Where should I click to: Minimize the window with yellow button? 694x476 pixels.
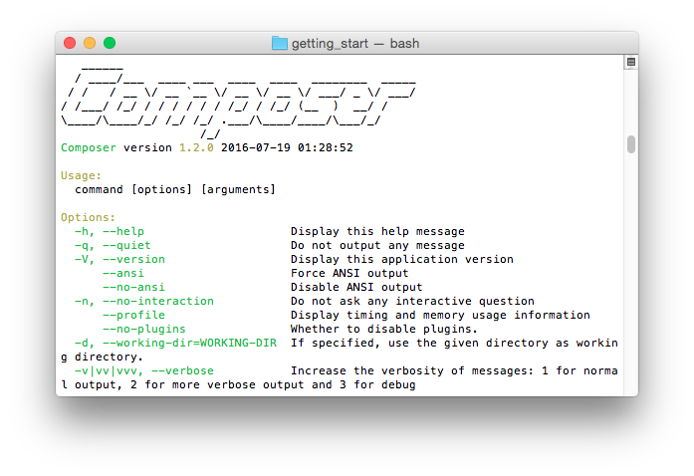[90, 43]
